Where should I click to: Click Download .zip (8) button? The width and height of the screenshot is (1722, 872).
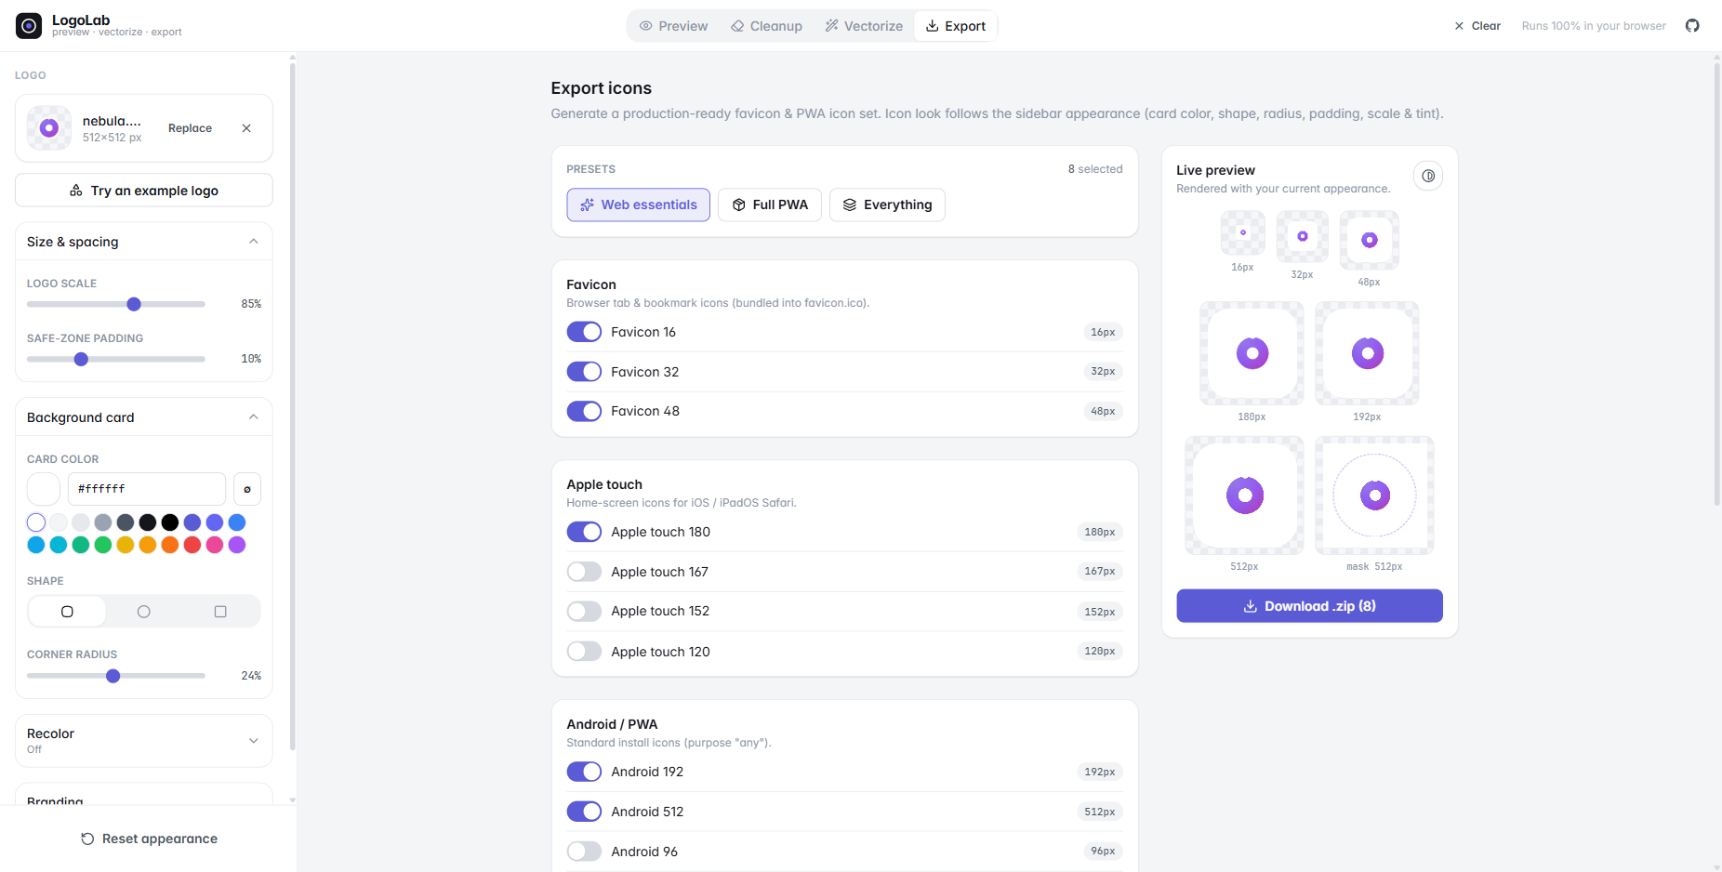(x=1309, y=606)
